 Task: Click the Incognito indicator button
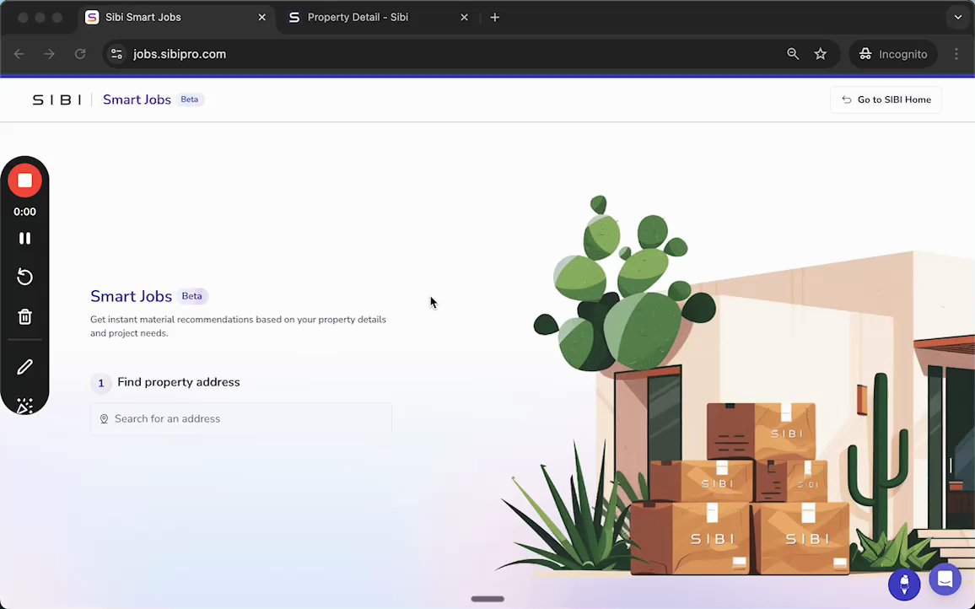pyautogui.click(x=893, y=54)
